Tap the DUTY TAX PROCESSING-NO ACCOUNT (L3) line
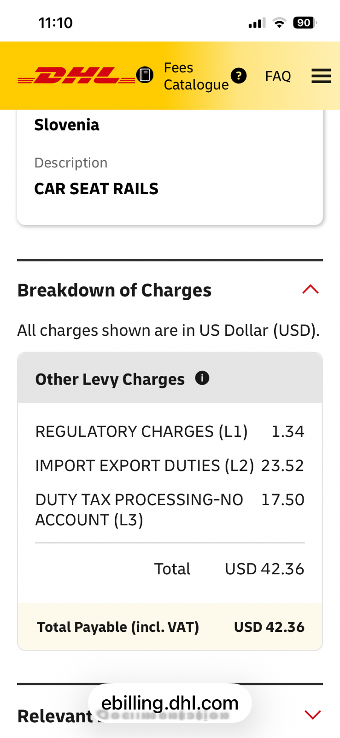340x738 pixels. [139, 510]
